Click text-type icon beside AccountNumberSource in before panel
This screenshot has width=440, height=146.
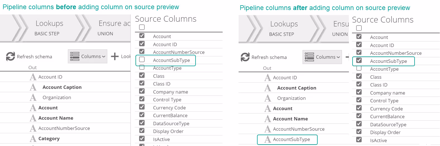33,128
